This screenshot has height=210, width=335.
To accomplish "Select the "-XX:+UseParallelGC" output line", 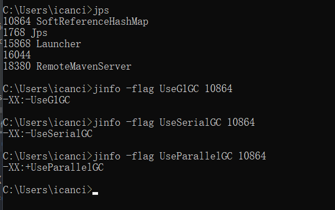I will pos(53,167).
